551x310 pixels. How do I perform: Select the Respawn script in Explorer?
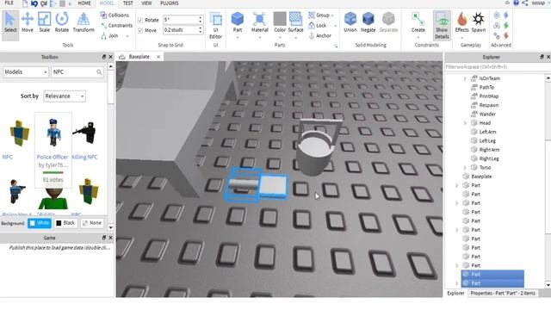pos(489,105)
